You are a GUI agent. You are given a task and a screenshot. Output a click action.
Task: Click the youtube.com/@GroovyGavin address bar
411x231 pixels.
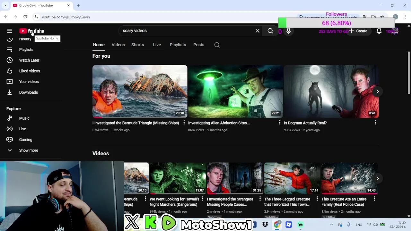coord(66,17)
